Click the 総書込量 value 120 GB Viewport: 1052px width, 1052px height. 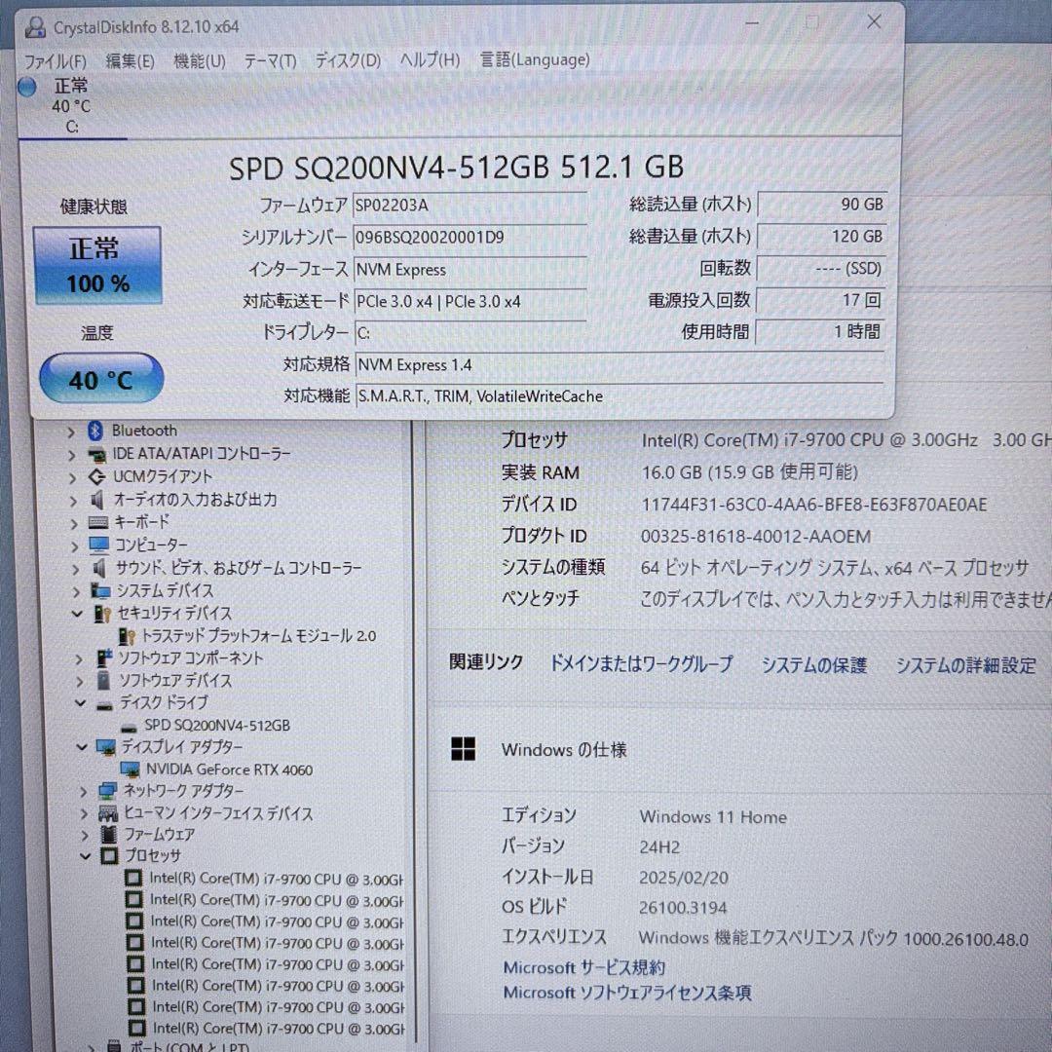coord(822,236)
